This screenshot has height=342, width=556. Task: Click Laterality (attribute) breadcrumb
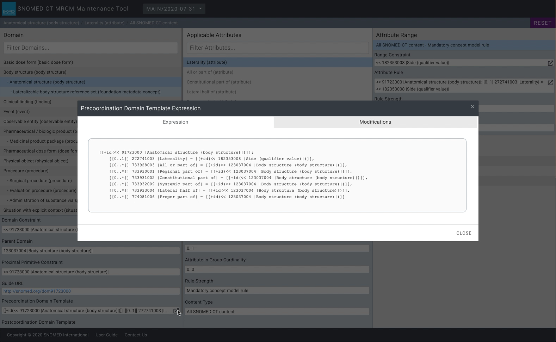click(105, 23)
